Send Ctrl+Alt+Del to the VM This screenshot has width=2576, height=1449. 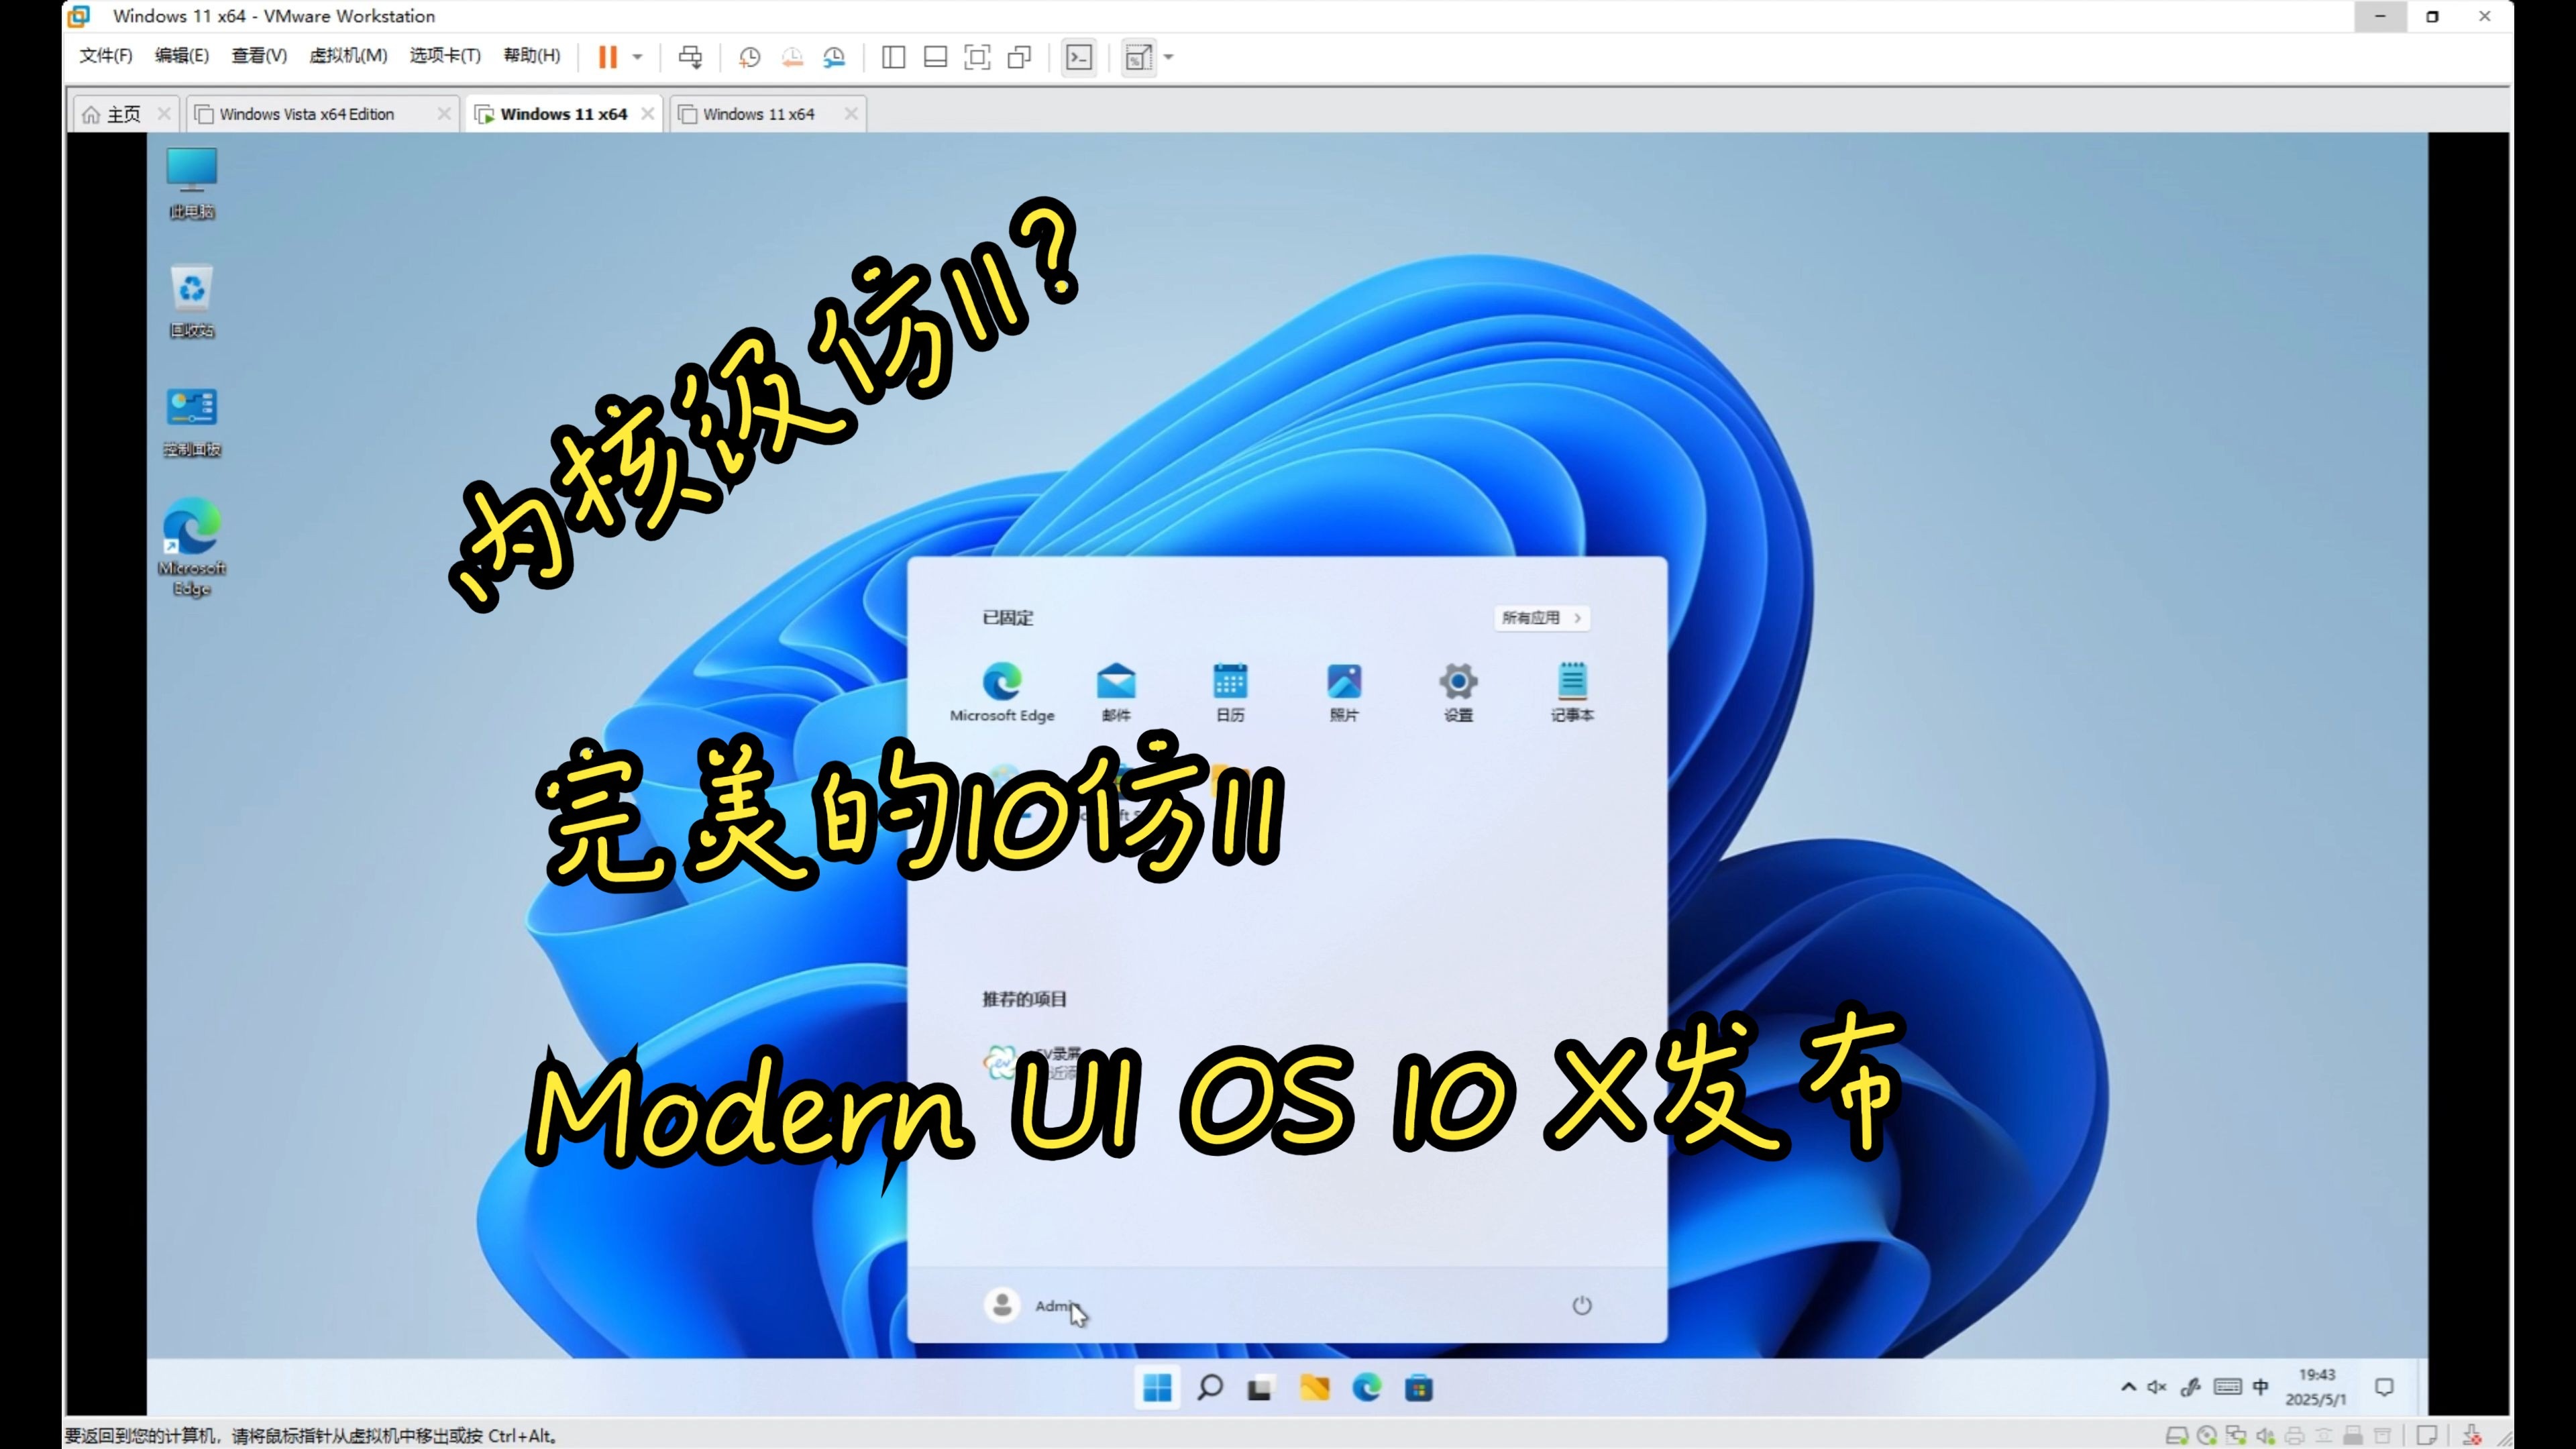(690, 57)
